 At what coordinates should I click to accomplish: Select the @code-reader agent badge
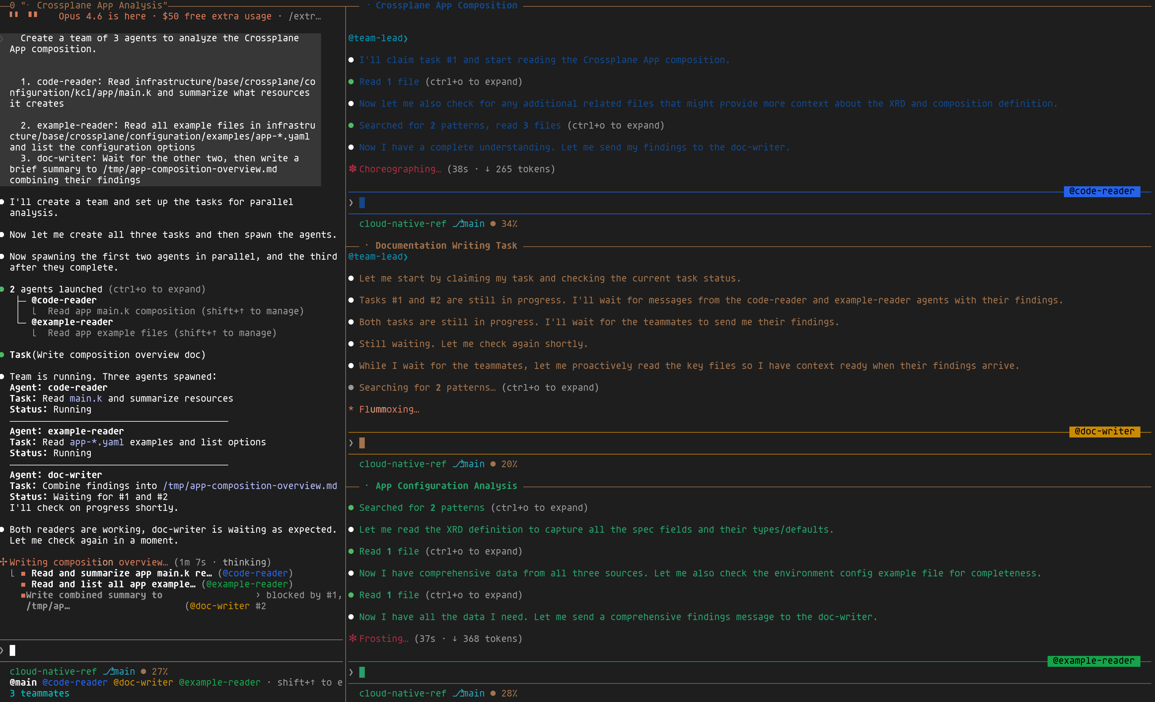click(x=1102, y=191)
